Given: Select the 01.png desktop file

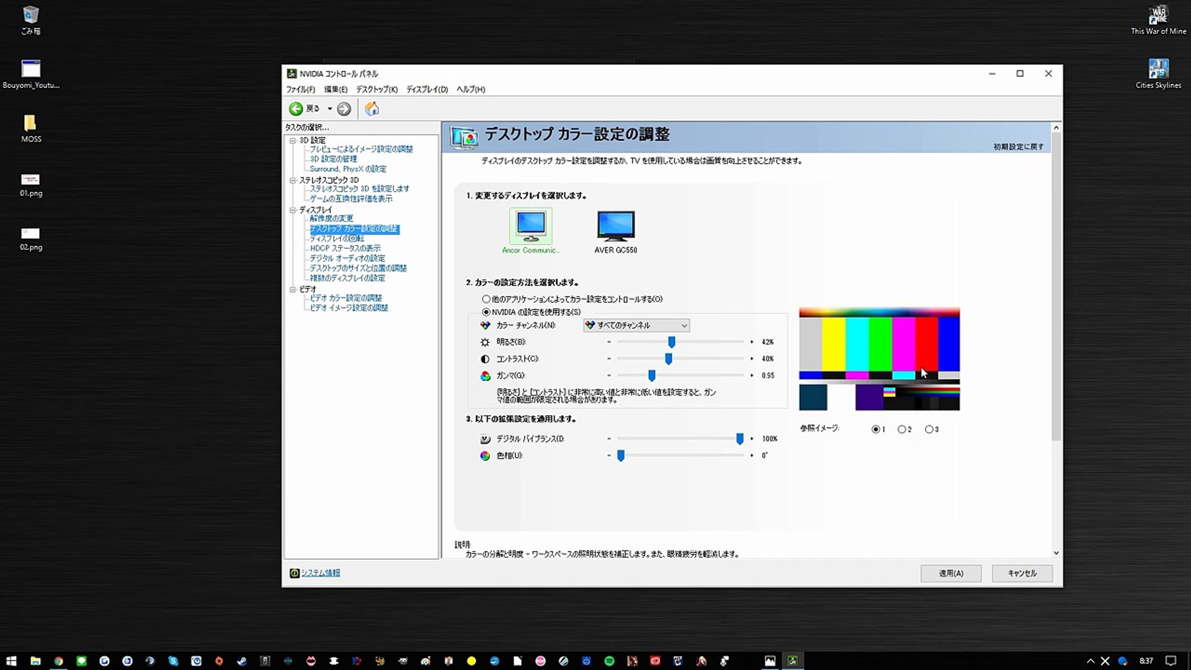Looking at the screenshot, I should (30, 185).
